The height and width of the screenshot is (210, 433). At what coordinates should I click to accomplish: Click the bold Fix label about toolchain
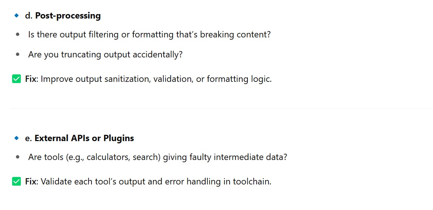point(31,182)
